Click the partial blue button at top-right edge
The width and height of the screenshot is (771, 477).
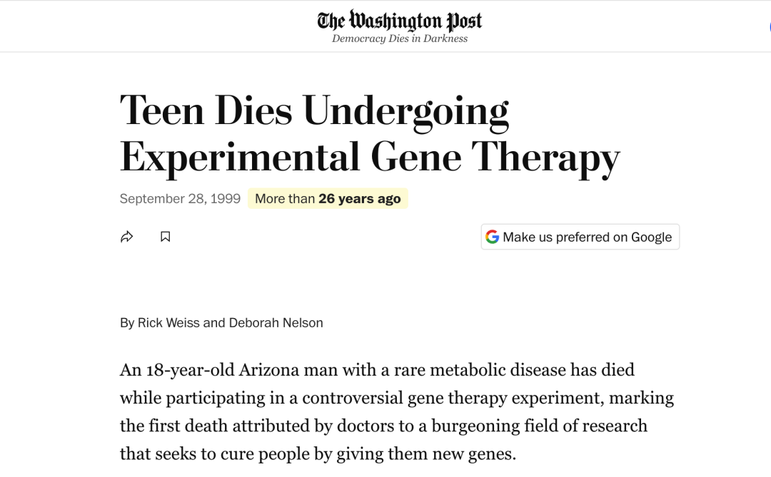tap(769, 27)
